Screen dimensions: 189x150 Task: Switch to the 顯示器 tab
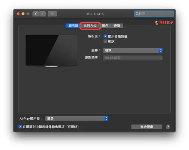click(73, 26)
